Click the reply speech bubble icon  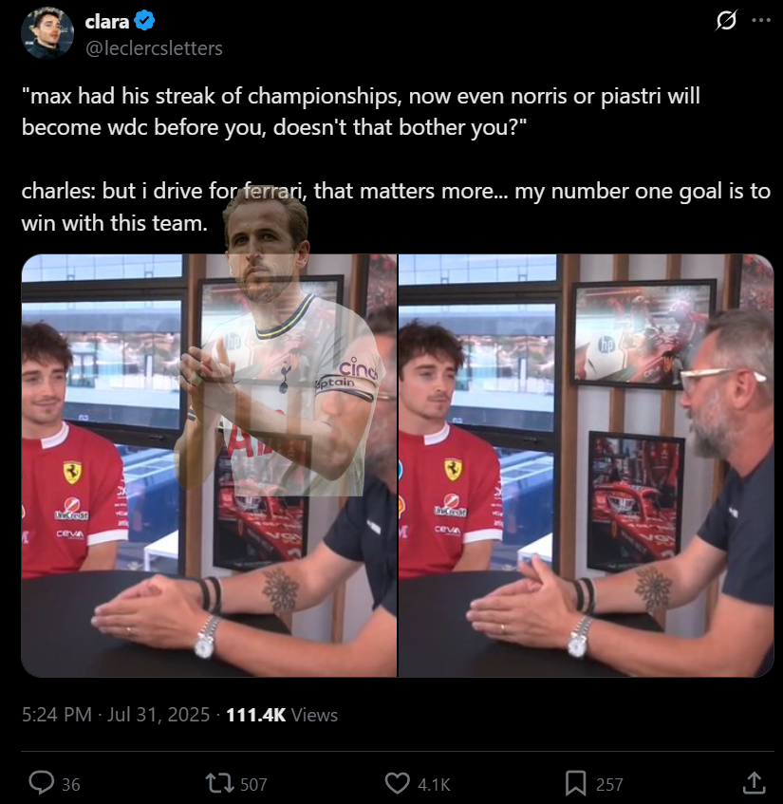click(x=41, y=783)
